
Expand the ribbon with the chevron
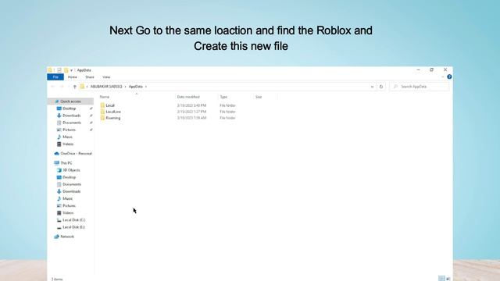click(443, 76)
